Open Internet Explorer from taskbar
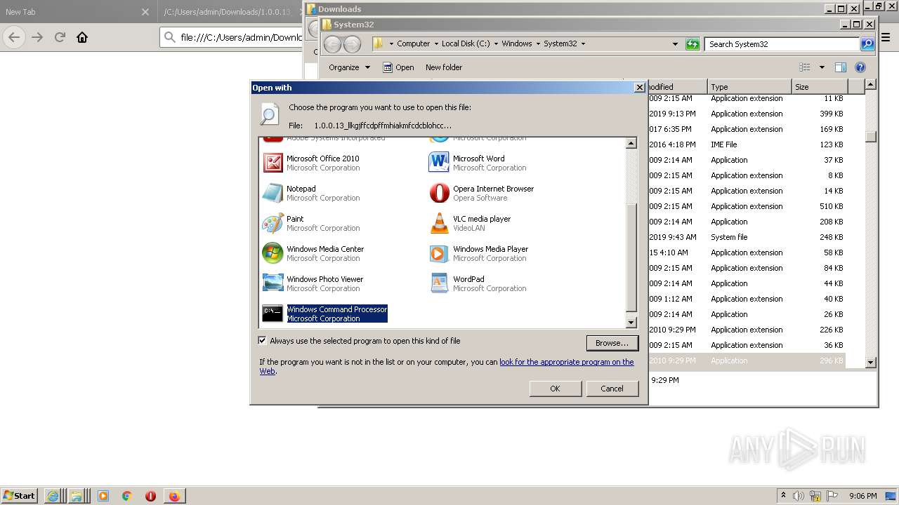This screenshot has width=899, height=505. tap(53, 496)
